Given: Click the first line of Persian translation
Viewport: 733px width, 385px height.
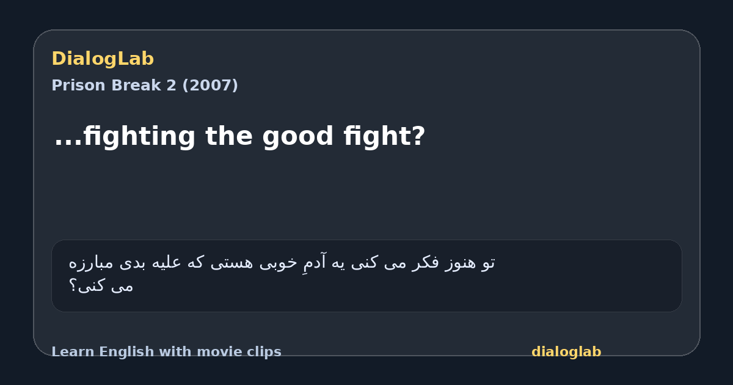Looking at the screenshot, I should click(282, 263).
